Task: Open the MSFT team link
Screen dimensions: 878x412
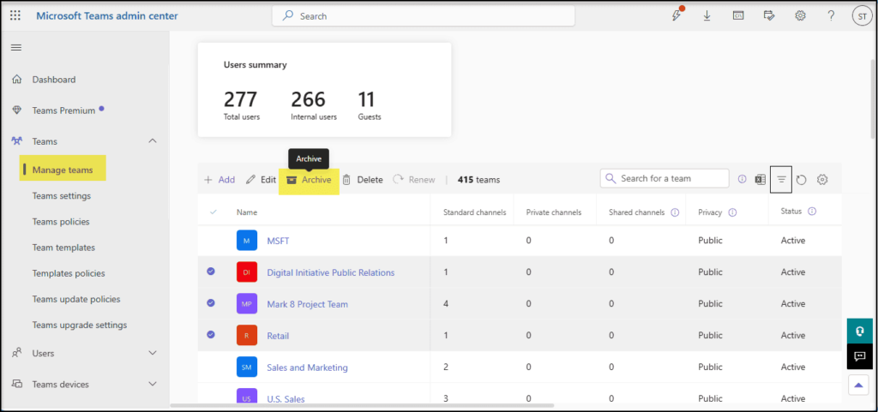Action: tap(278, 241)
